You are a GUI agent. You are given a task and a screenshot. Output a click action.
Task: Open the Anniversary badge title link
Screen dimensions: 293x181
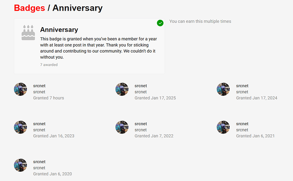click(59, 30)
